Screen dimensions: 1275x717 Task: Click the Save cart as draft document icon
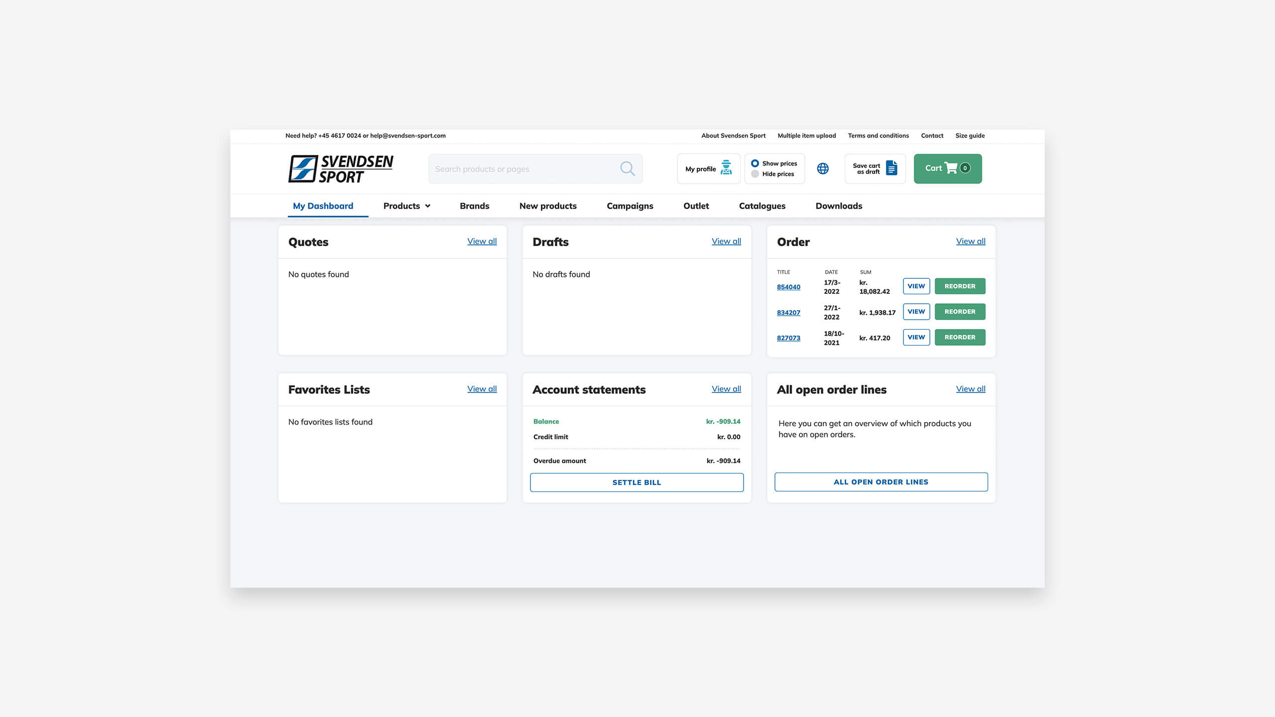point(892,168)
